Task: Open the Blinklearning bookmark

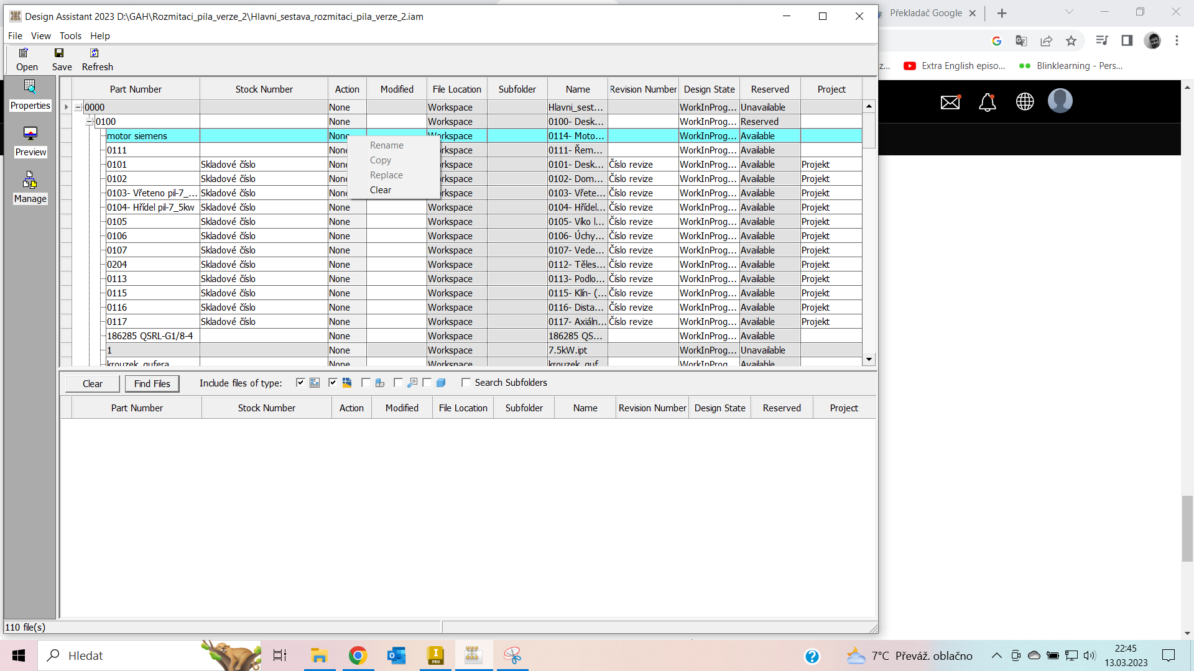Action: pyautogui.click(x=1071, y=66)
